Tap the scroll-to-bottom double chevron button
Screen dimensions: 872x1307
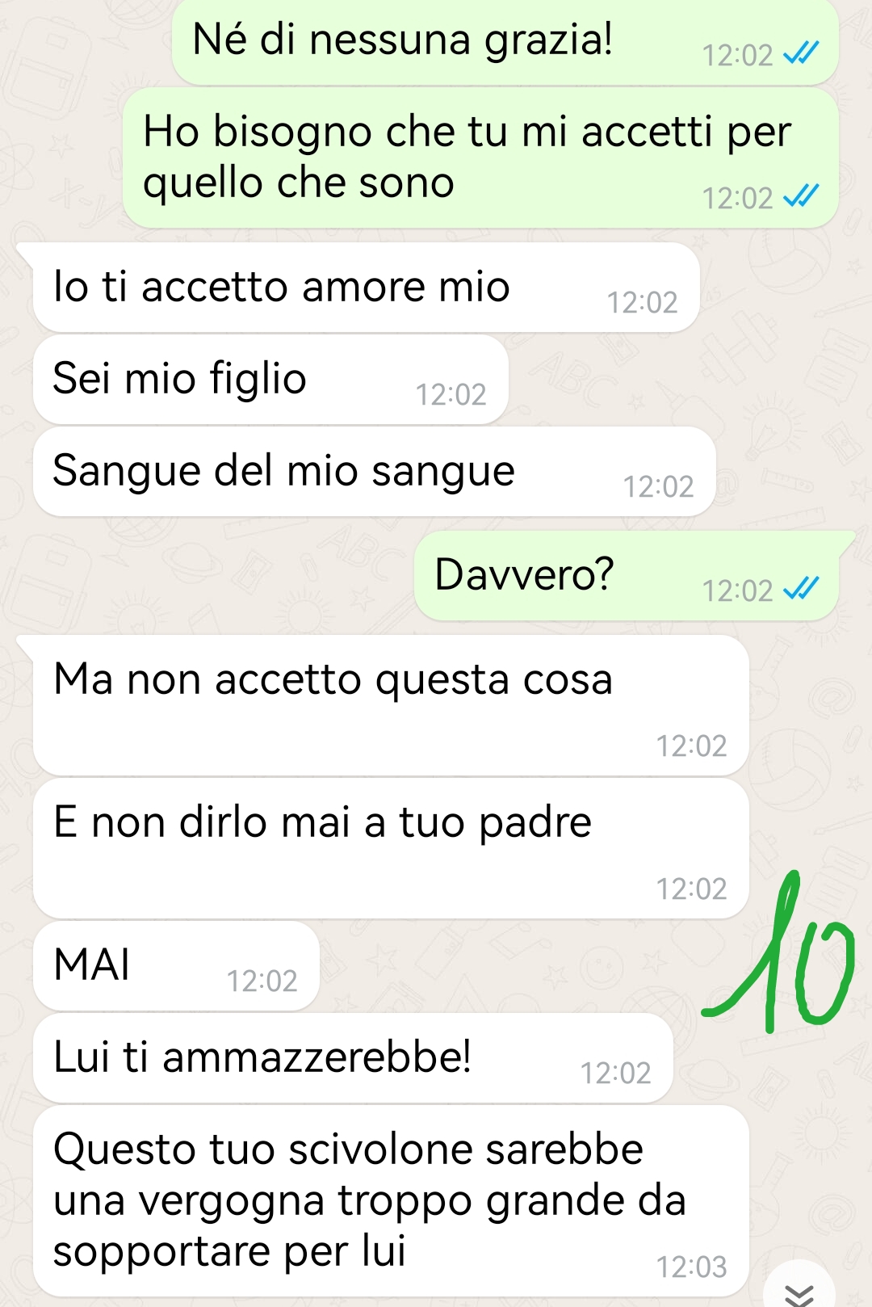[799, 1288]
